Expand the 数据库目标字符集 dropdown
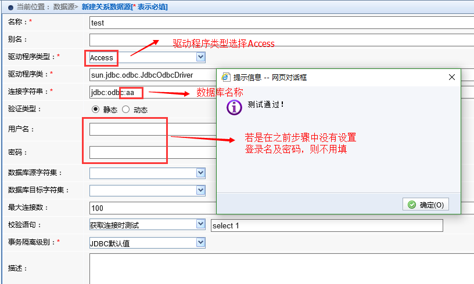 (x=201, y=190)
